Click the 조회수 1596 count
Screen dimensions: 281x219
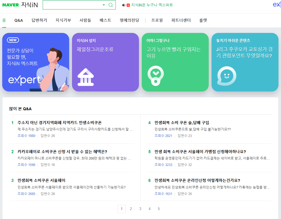point(26,165)
